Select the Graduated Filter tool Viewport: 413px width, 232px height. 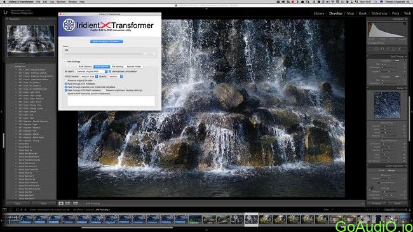pos(388,49)
